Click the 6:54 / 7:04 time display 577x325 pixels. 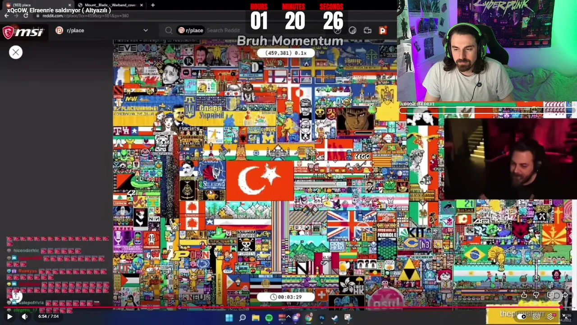pyautogui.click(x=48, y=316)
